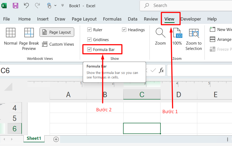Viewport: 232px width, 146px height.
Task: Add a new sheet with plus icon
Action: click(56, 139)
